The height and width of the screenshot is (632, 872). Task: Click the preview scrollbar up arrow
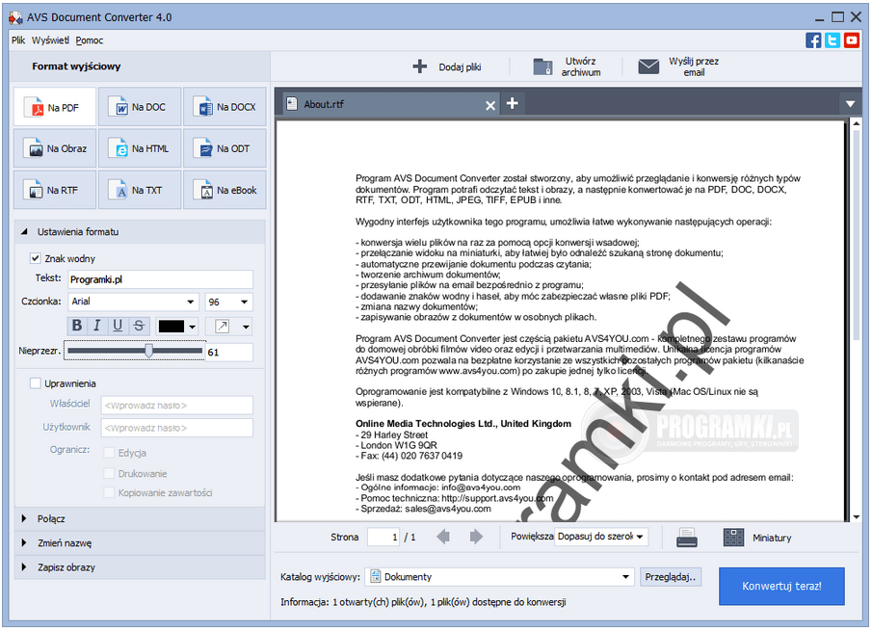(x=857, y=122)
